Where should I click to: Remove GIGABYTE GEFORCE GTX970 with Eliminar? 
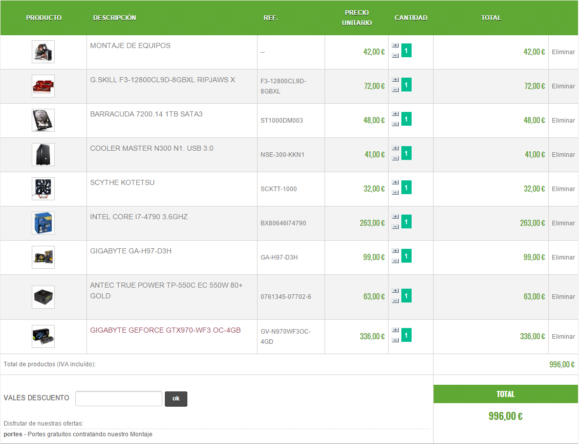pos(563,337)
